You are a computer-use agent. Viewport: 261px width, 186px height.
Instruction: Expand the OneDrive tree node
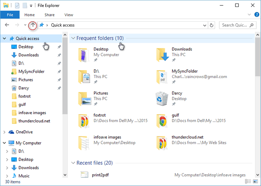click(x=4, y=132)
